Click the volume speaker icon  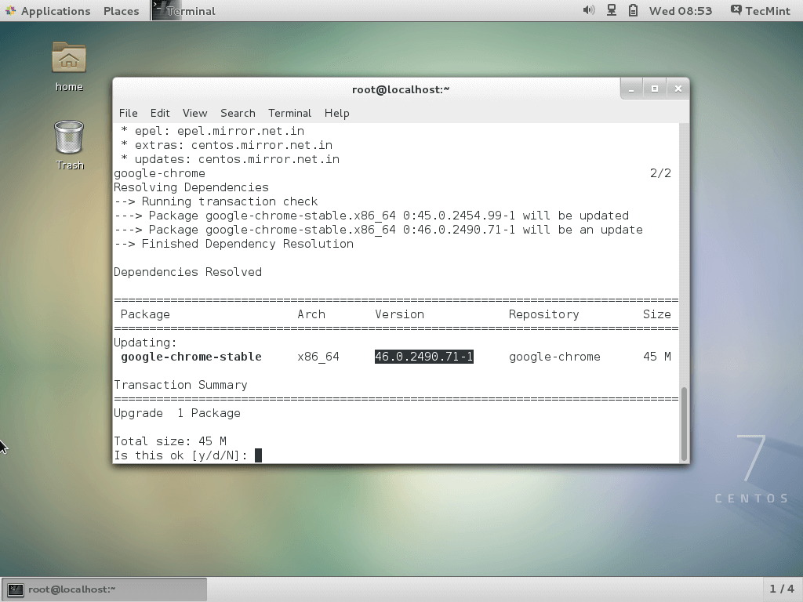(589, 10)
